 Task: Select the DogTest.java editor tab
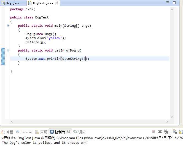click(x=41, y=3)
